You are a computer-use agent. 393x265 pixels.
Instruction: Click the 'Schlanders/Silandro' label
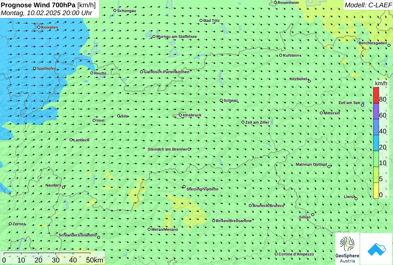point(78,235)
